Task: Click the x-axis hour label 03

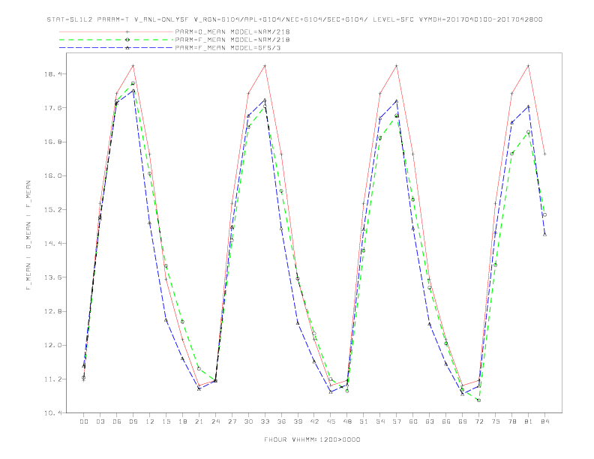Action: 100,421
